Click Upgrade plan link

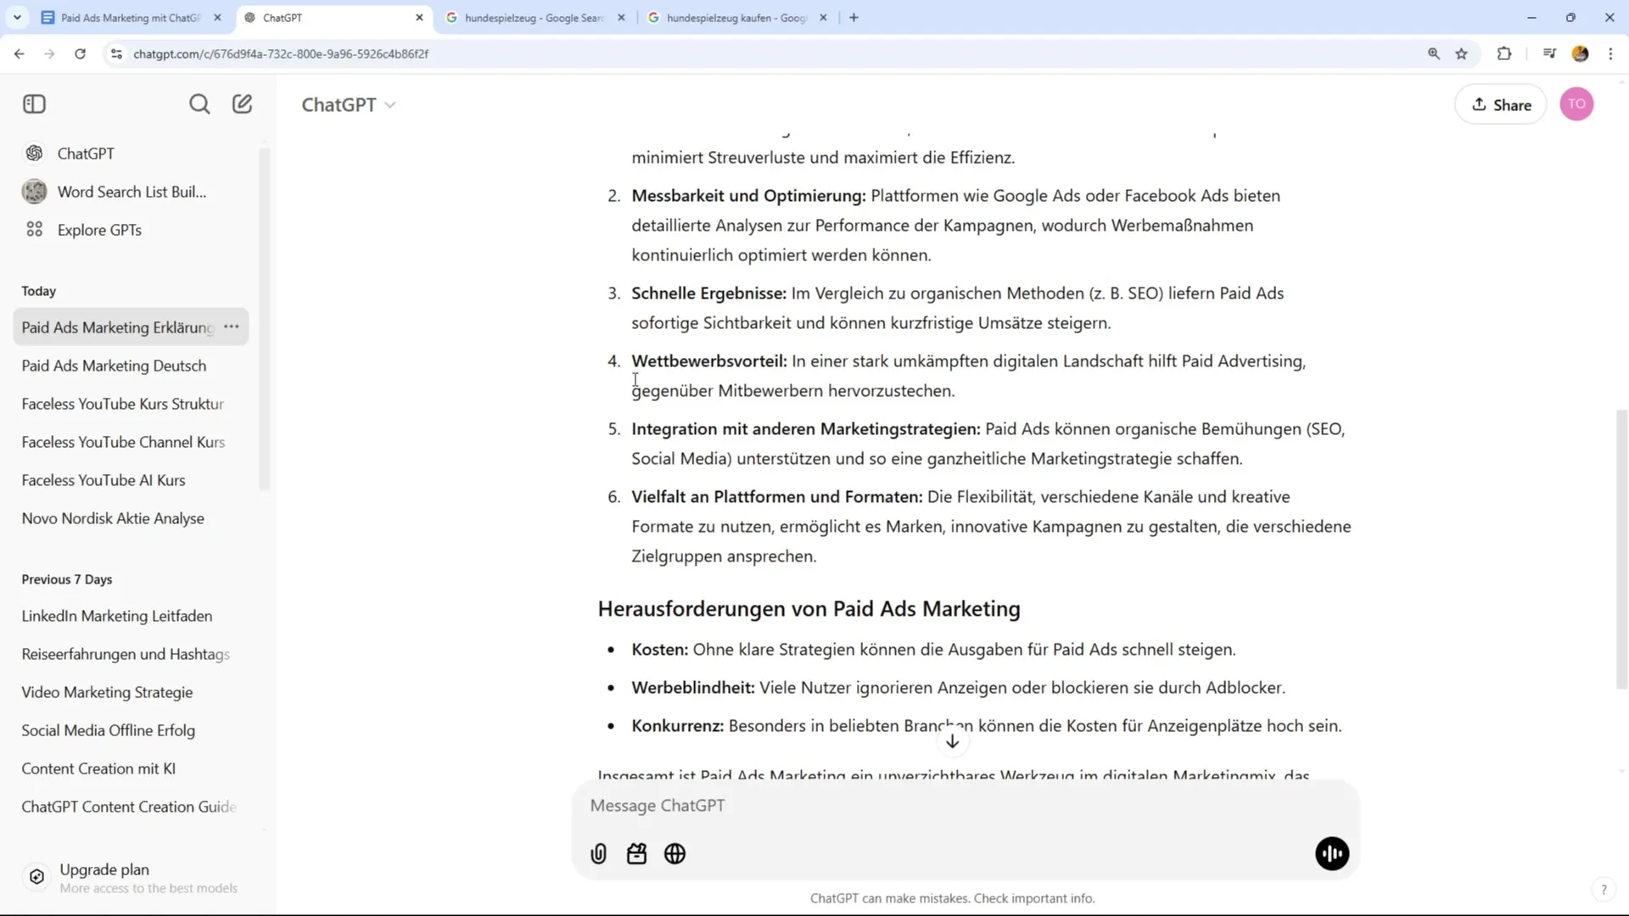(x=132, y=878)
